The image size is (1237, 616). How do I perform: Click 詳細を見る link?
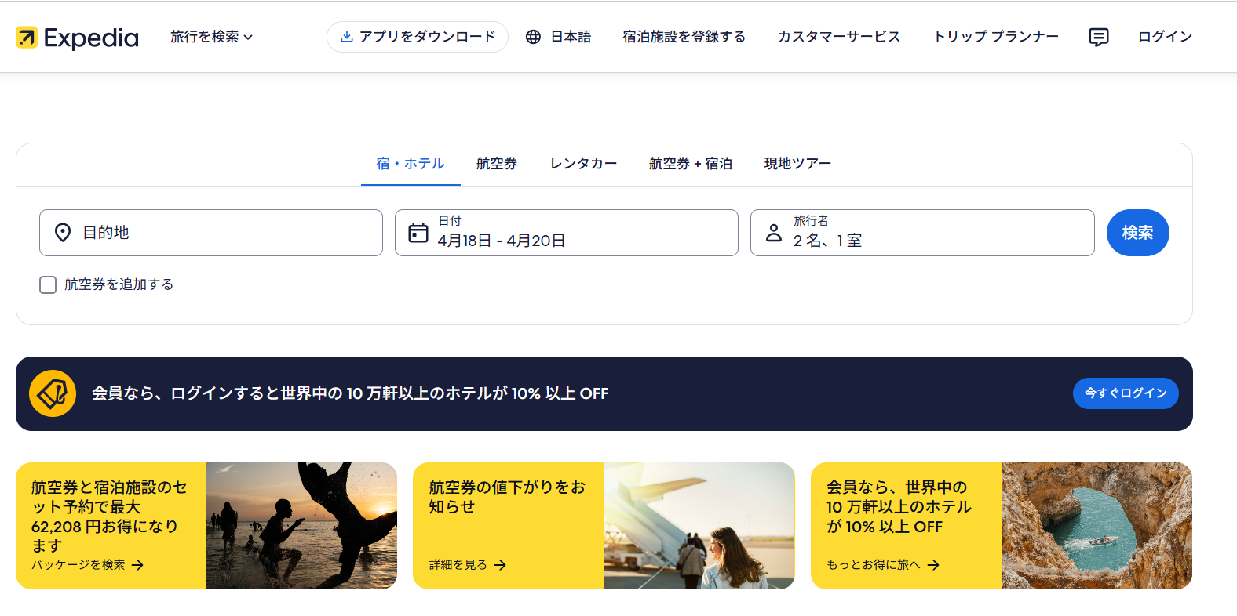click(x=458, y=565)
